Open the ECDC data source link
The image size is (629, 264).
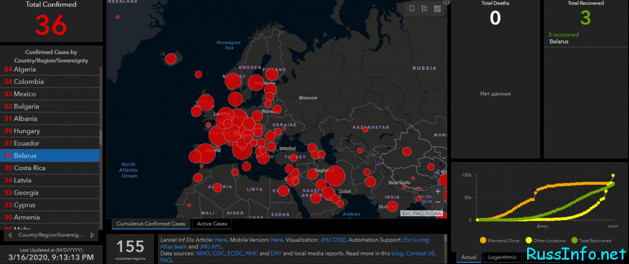(235, 254)
